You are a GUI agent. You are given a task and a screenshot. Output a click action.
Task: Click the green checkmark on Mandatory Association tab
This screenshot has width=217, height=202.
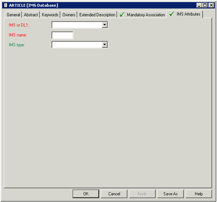pos(122,15)
